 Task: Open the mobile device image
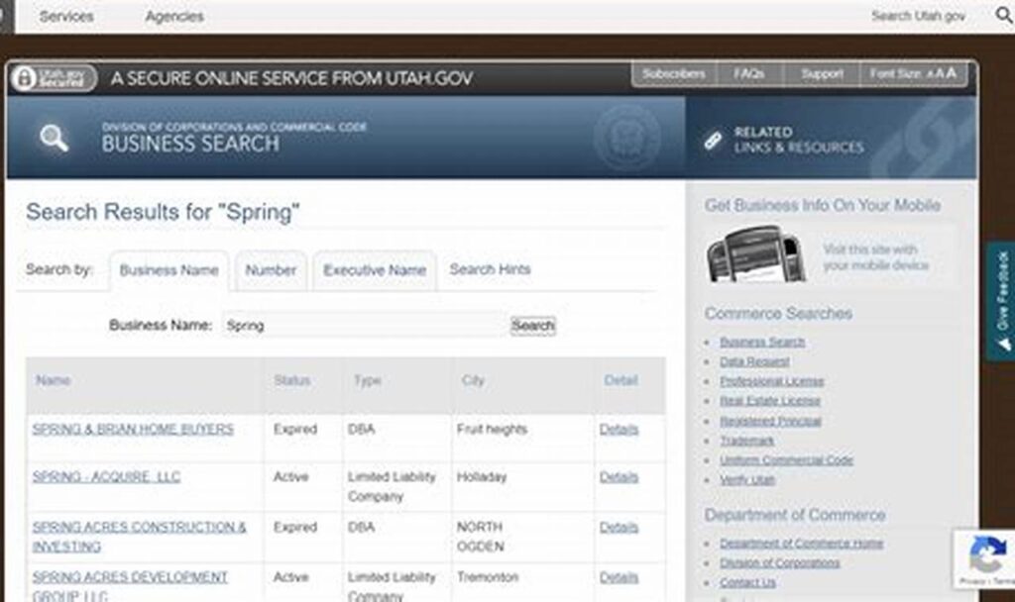[755, 253]
